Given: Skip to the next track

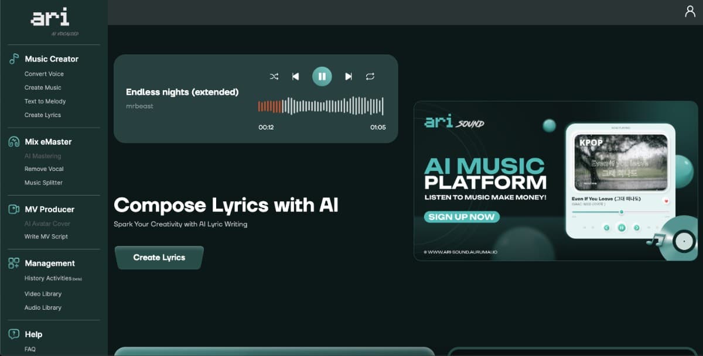Looking at the screenshot, I should pos(348,76).
